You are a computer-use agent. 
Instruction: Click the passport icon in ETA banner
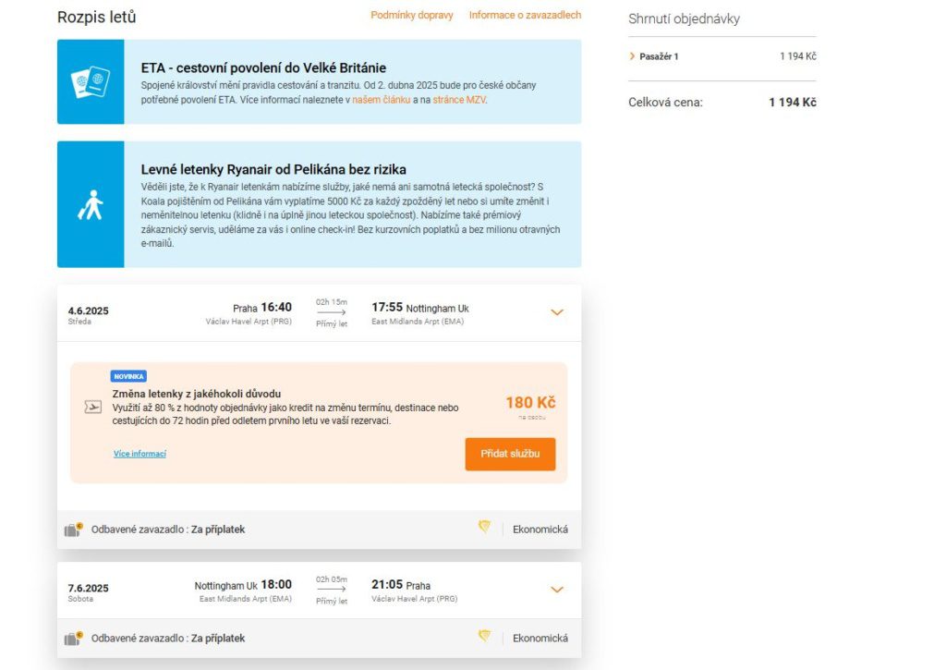click(91, 82)
